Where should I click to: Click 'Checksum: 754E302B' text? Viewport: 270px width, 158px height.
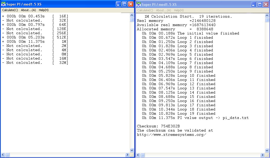point(158,126)
